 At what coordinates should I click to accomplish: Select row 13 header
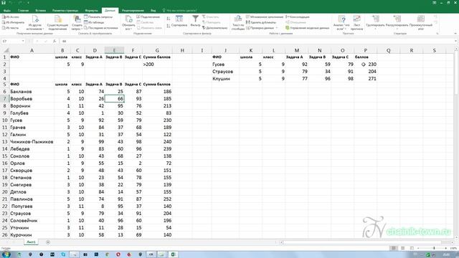point(5,142)
